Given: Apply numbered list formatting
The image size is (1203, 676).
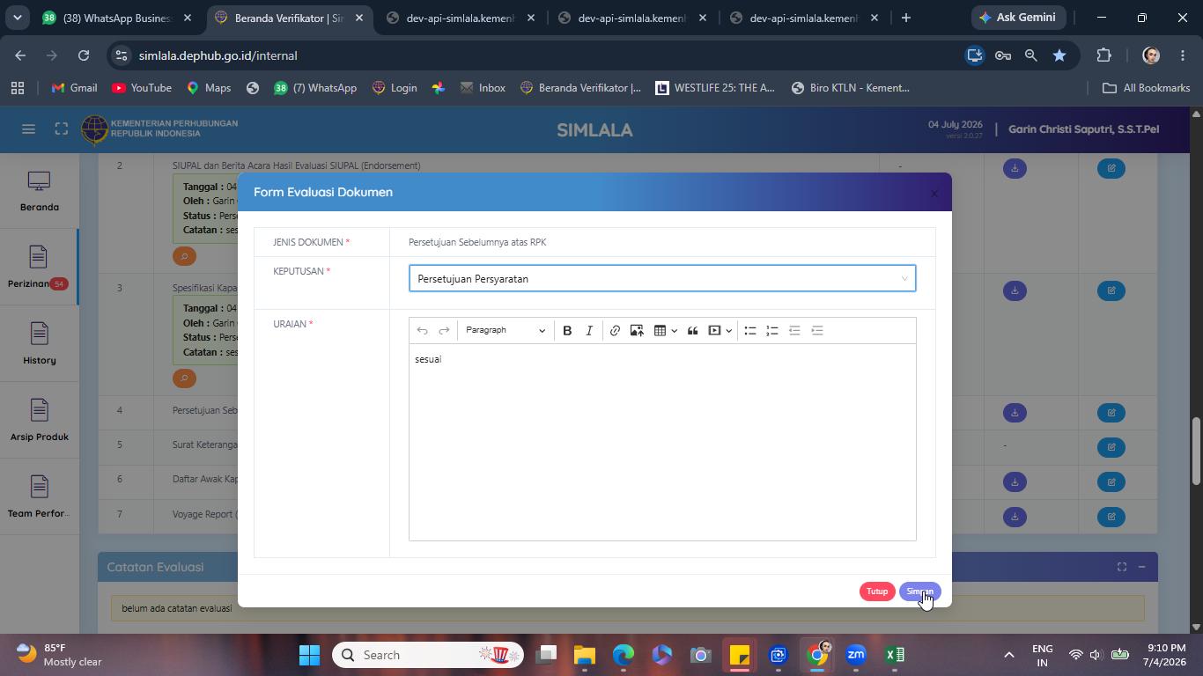Looking at the screenshot, I should click(772, 331).
